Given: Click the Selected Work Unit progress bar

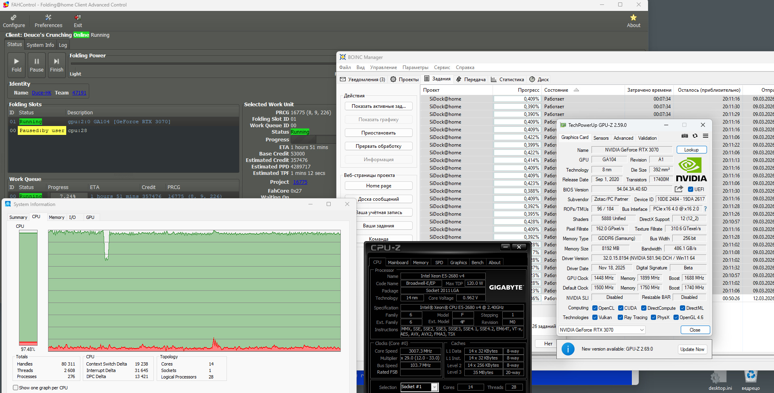Looking at the screenshot, I should click(313, 139).
